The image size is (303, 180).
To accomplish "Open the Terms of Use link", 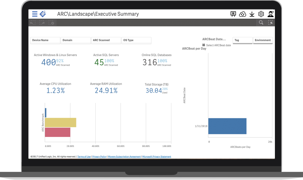I will coord(84,157).
